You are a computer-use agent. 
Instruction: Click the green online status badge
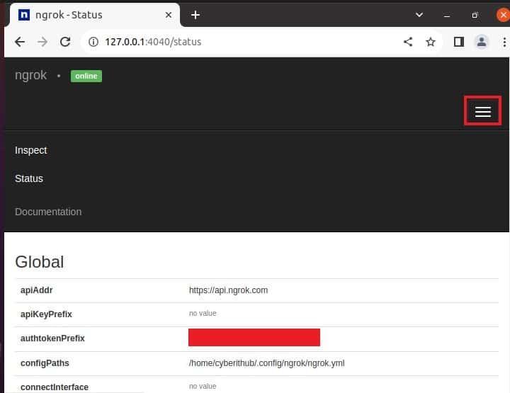(86, 76)
